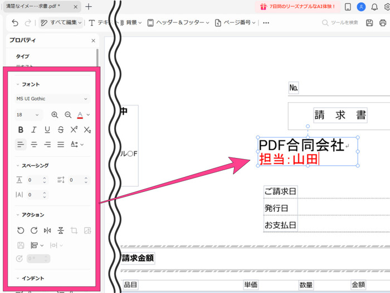The image size is (390, 293).
Task: Toggle superscript formatting
Action: coord(74,129)
